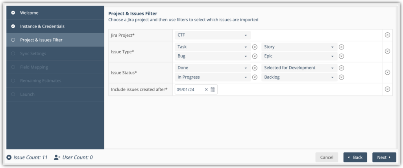Remove the Done status filter
This screenshot has height=168, width=403.
[x=255, y=68]
